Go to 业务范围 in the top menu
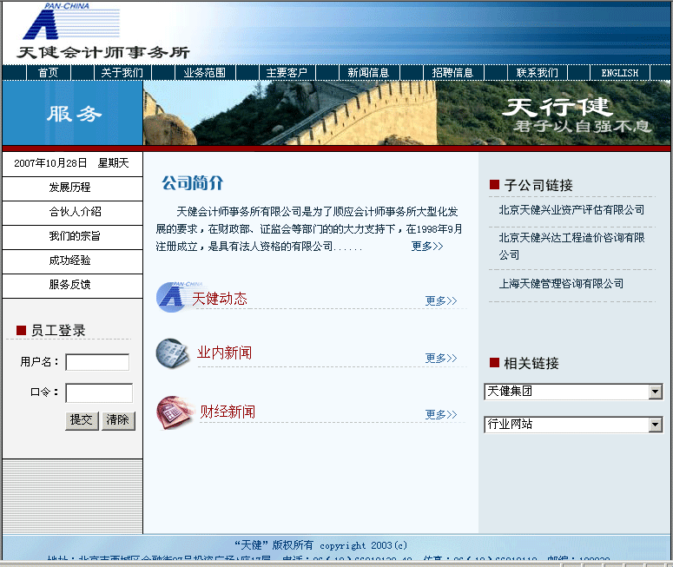Viewport: 673px width, 567px height. pyautogui.click(x=204, y=73)
